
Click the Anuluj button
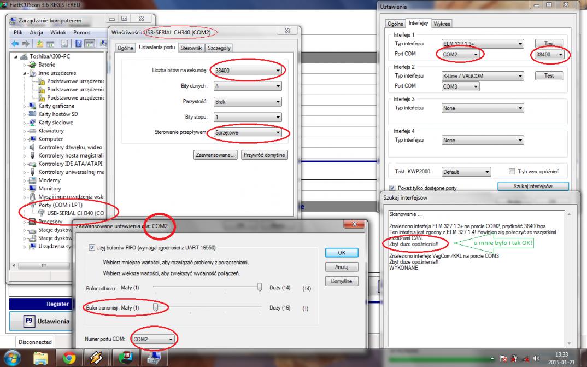click(342, 267)
